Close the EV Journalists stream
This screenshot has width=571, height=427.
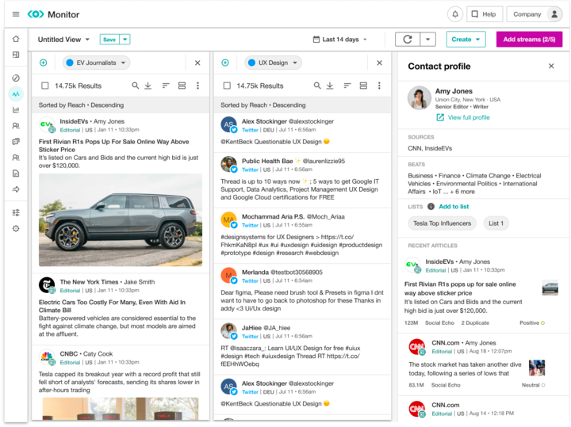click(197, 63)
